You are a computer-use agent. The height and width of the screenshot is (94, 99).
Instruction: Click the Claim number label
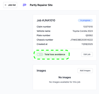tap(44, 27)
